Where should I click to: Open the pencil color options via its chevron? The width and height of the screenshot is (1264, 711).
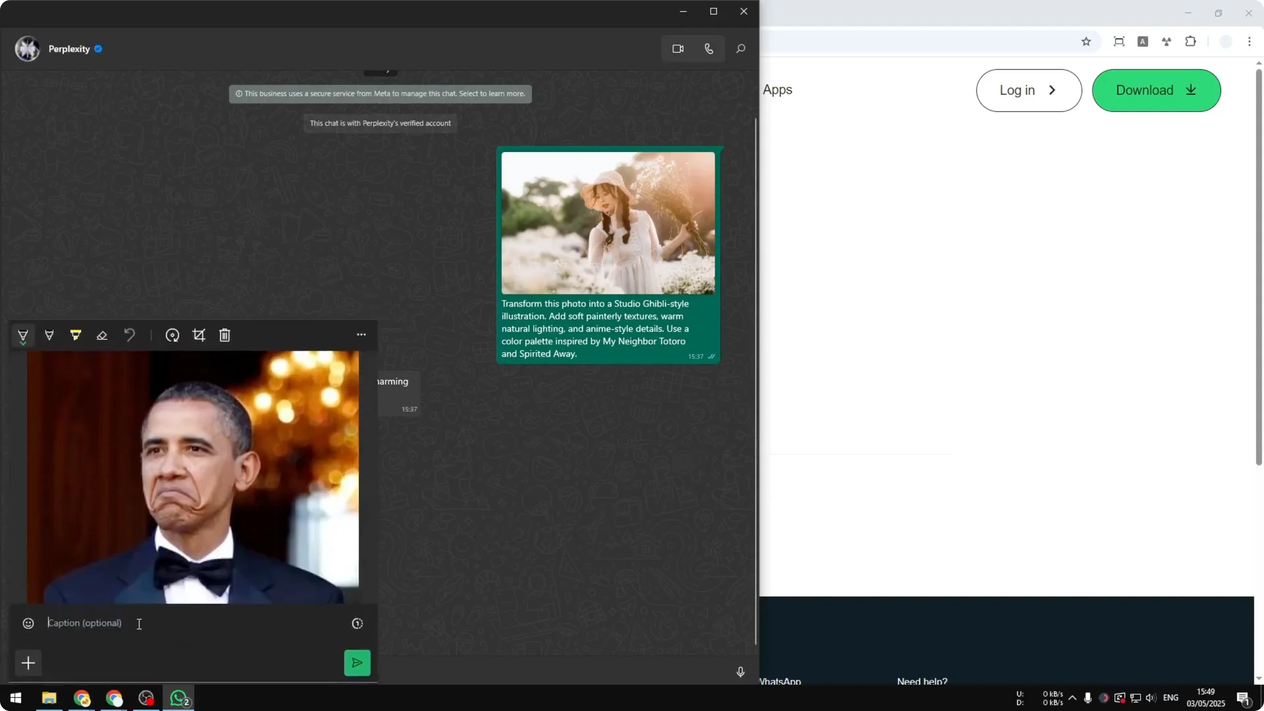click(23, 343)
